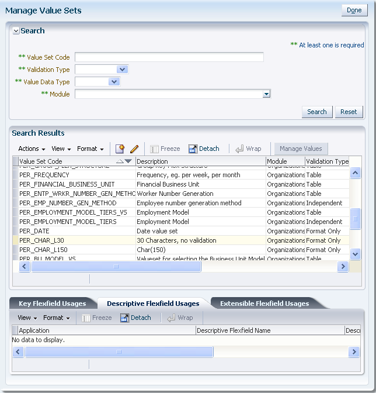Select the PER_CHAR_L150 row
Image resolution: width=376 pixels, height=393 pixels.
pos(181,250)
